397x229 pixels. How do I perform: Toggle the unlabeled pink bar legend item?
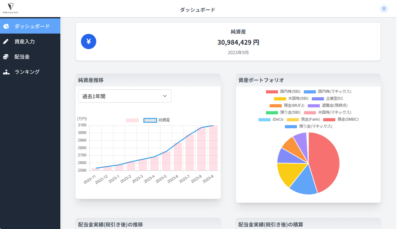[x=132, y=120]
